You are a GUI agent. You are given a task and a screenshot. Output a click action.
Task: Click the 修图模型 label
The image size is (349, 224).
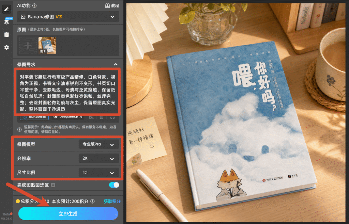(26, 144)
